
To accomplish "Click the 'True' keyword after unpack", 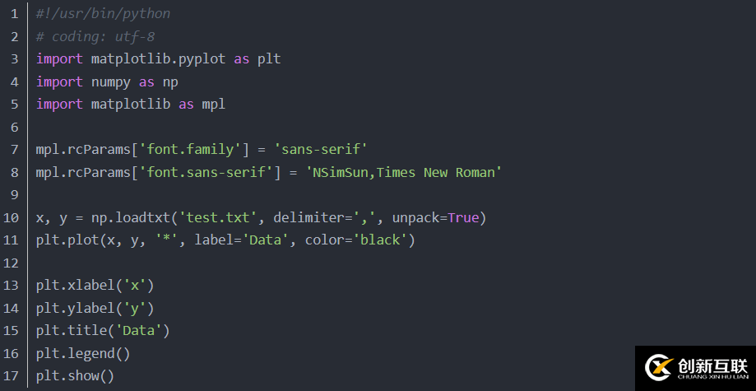I will coord(462,217).
